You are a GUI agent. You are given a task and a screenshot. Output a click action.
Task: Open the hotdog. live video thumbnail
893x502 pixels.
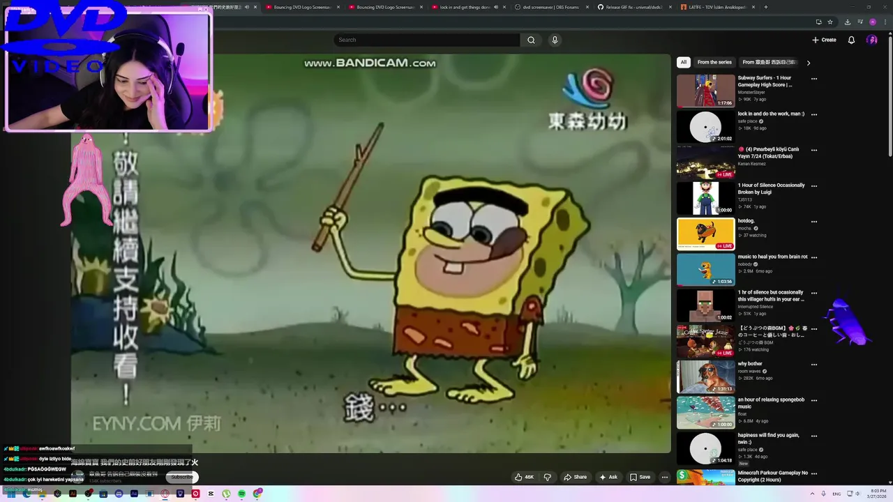coord(705,234)
